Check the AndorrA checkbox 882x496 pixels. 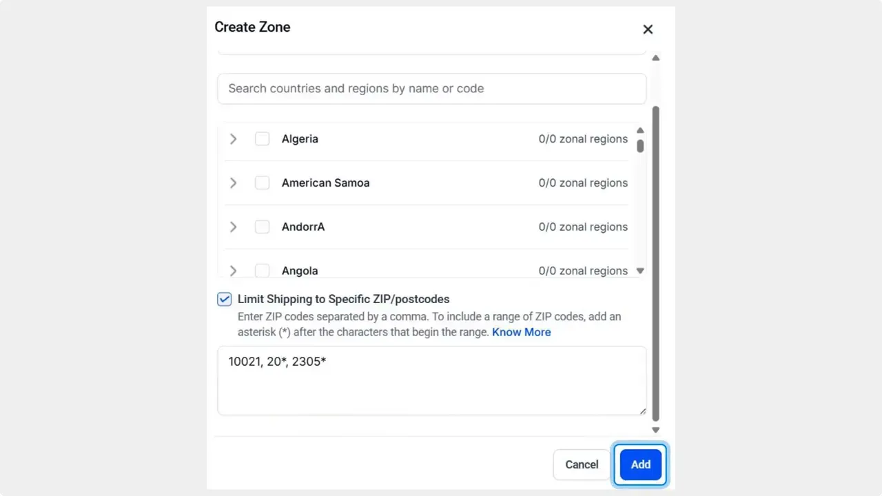262,227
